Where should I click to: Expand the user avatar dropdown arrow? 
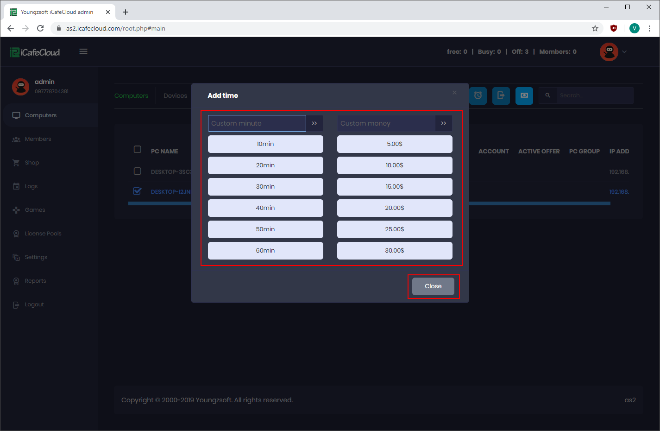(x=624, y=52)
